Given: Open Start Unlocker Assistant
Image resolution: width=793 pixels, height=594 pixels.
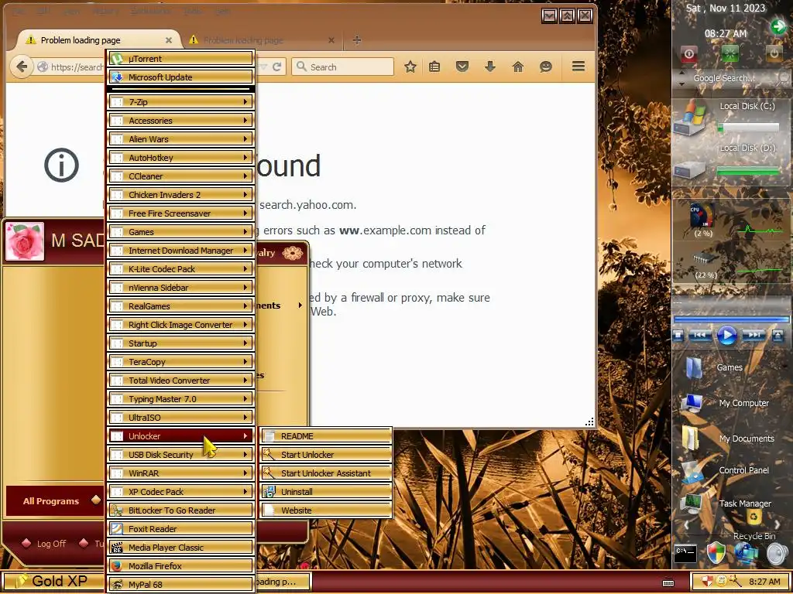Looking at the screenshot, I should tap(326, 473).
